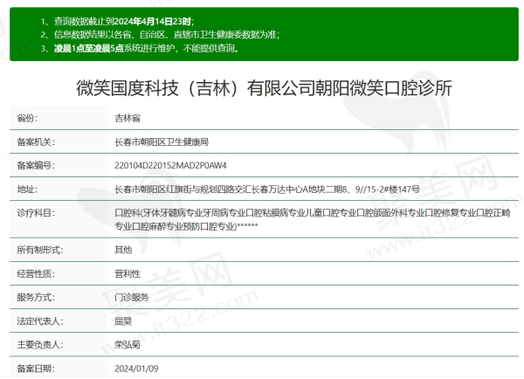Select the legal representative name 屈昊
Image resolution: width=524 pixels, height=379 pixels.
click(x=123, y=321)
